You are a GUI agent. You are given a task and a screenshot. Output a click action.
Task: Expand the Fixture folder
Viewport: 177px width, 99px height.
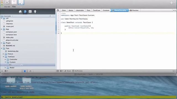point(3,54)
